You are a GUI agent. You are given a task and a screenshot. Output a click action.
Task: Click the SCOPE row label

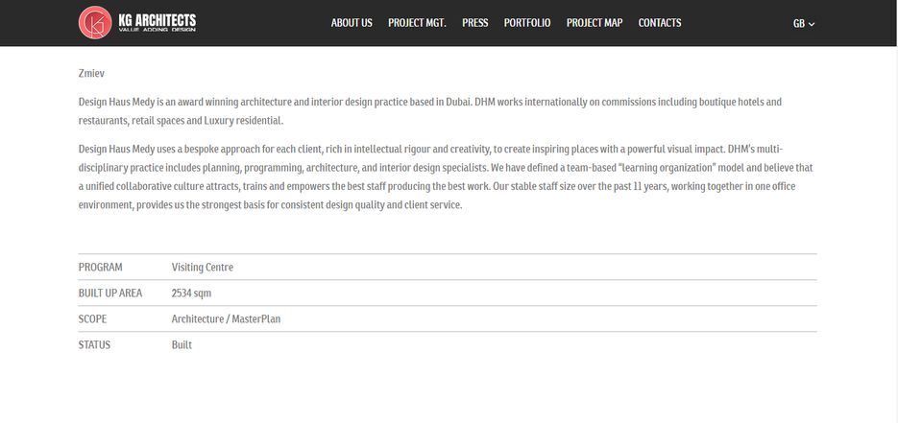92,319
